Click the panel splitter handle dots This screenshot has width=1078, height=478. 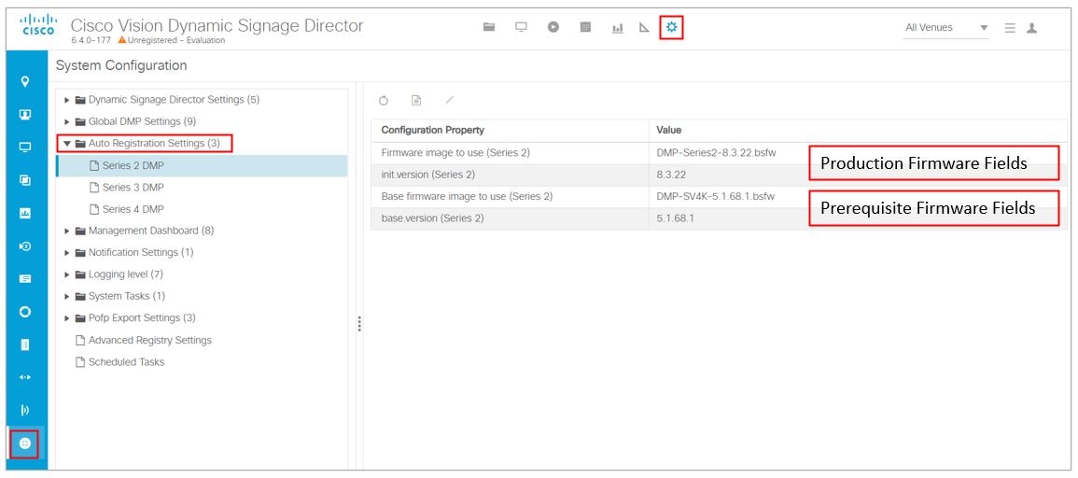point(359,324)
